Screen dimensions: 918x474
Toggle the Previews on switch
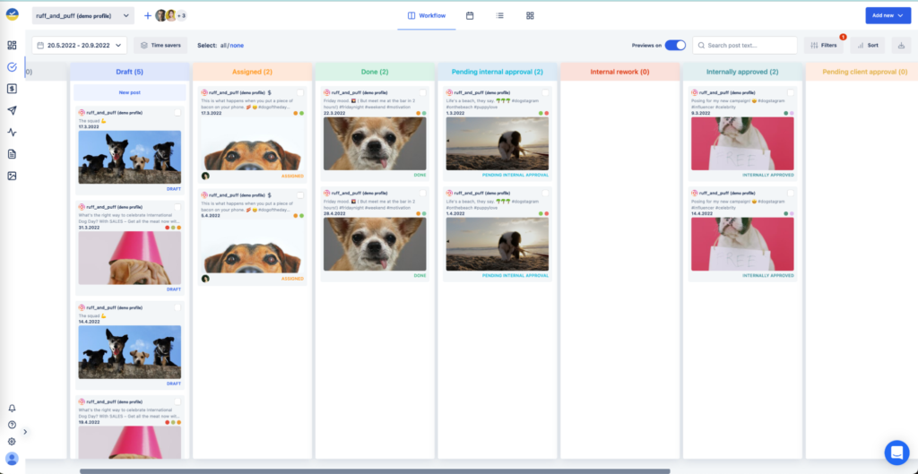pos(675,45)
